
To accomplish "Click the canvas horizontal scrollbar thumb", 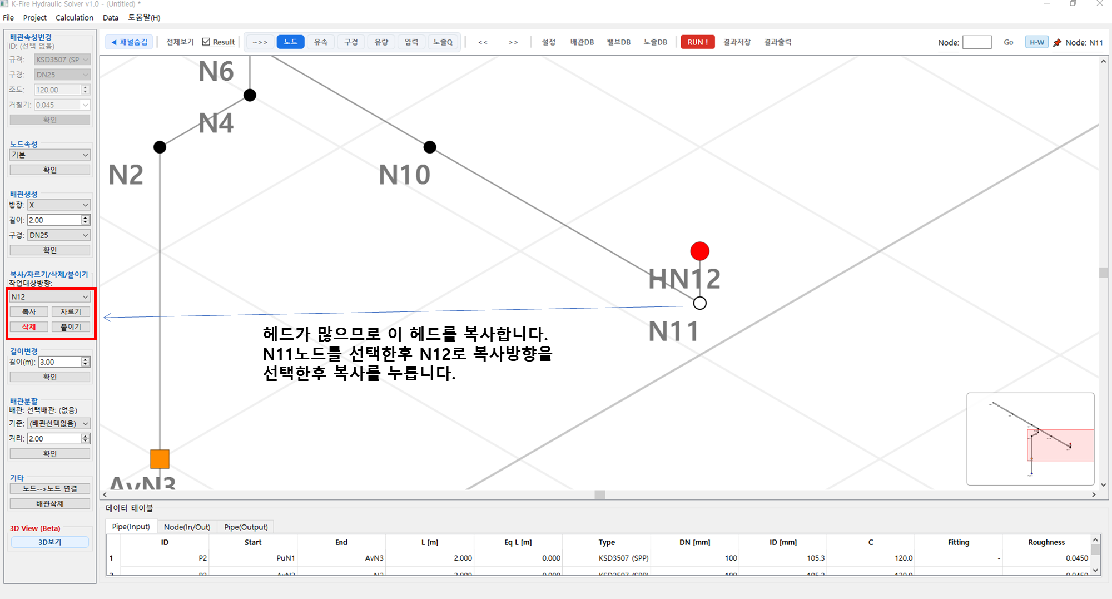I will pos(599,494).
